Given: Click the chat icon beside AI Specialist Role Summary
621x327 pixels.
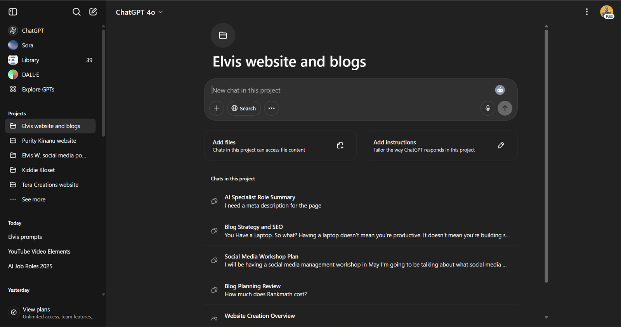Looking at the screenshot, I should tap(214, 201).
